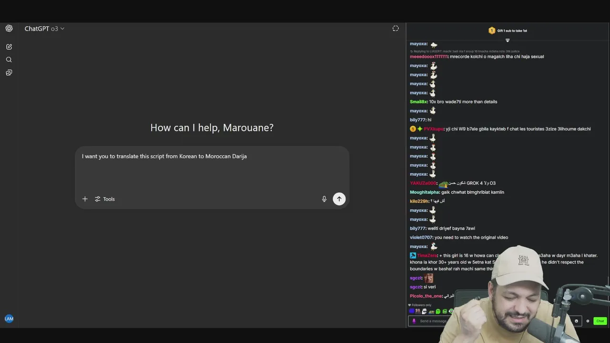Viewport: 610px width, 343px height.
Task: Click the green Chat send button
Action: pos(600,321)
